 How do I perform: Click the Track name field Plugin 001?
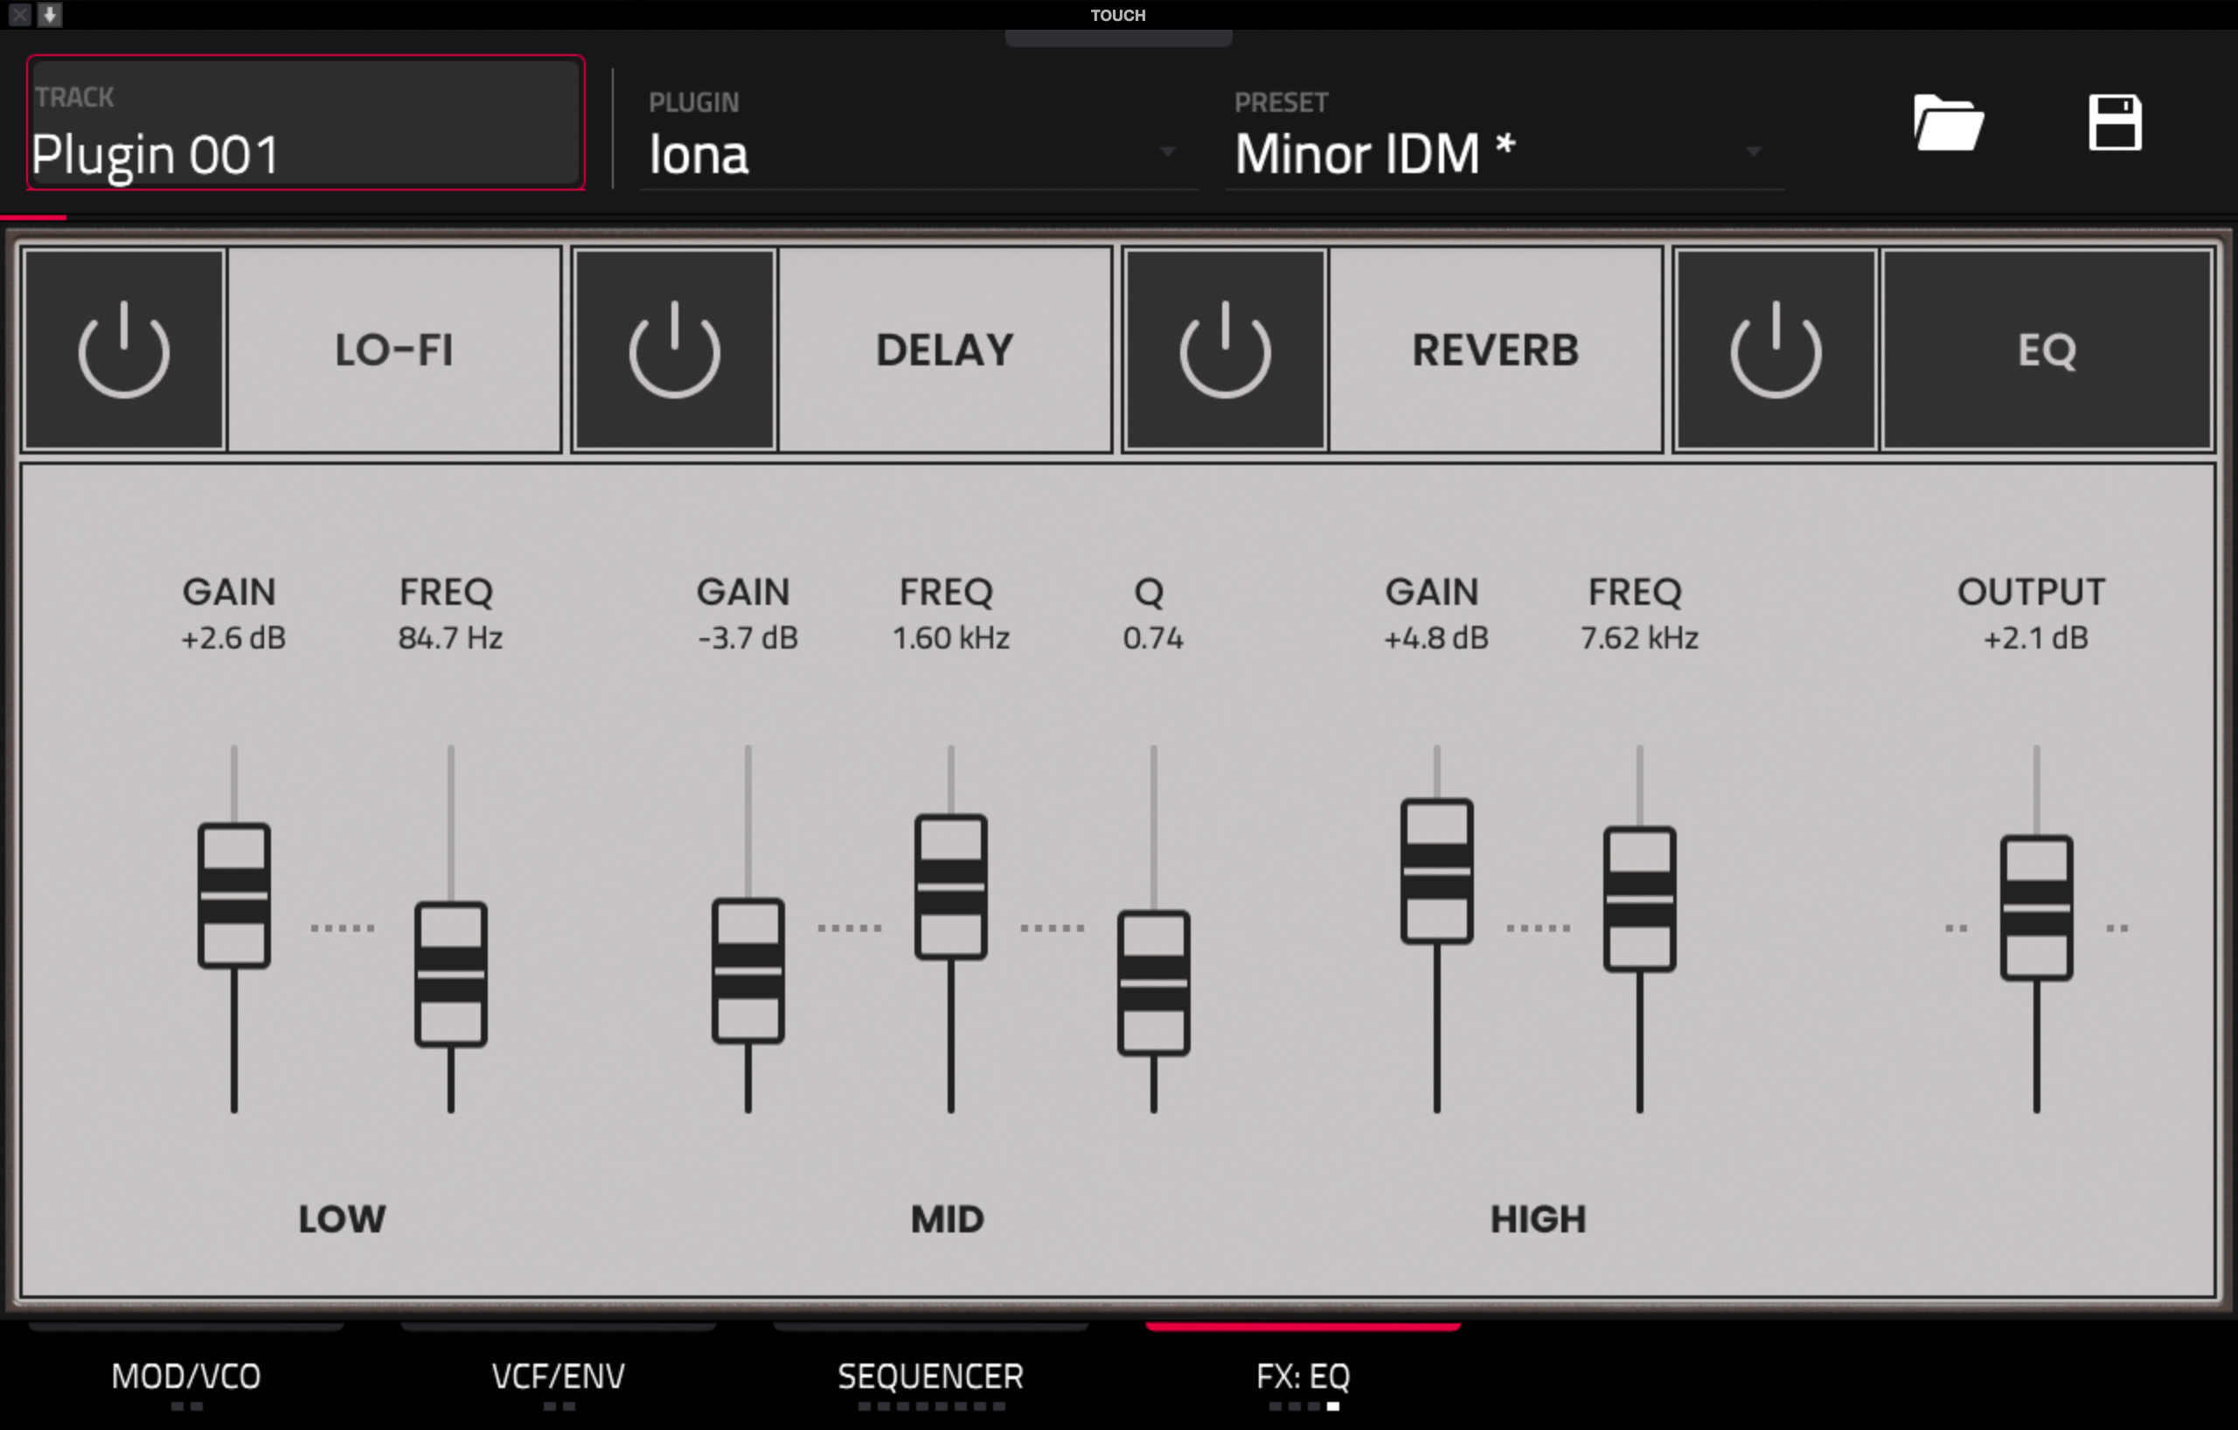[305, 123]
